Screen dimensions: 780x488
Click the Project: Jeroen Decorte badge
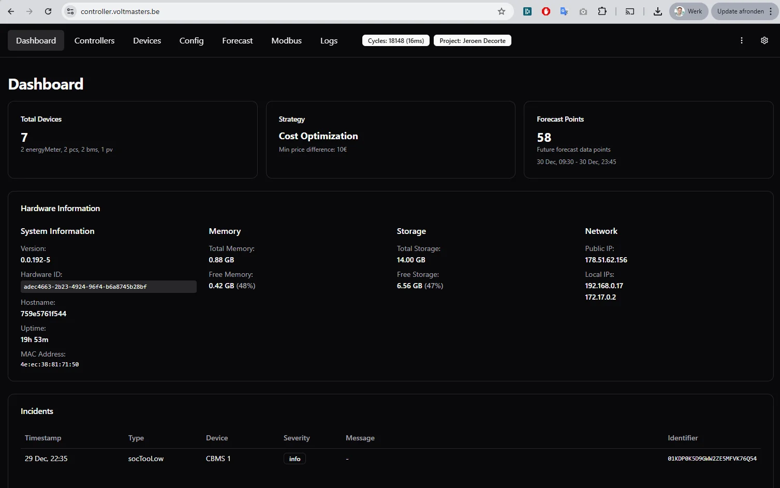coord(473,40)
